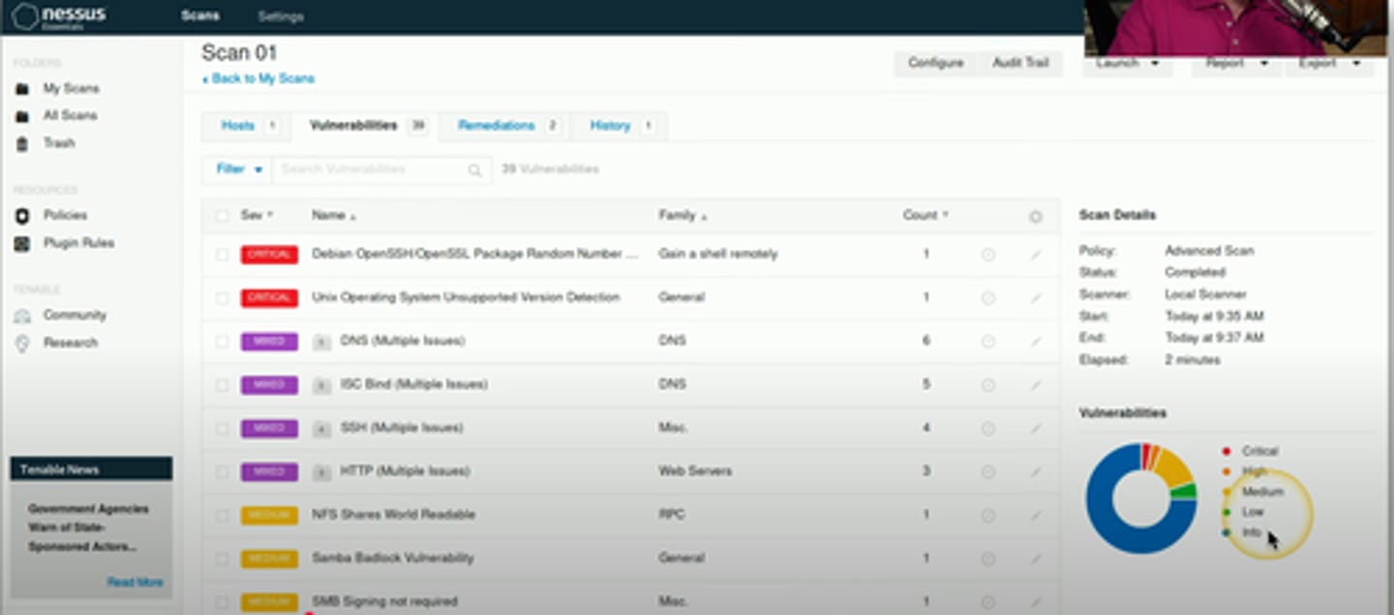Viewport: 1394px width, 615px height.
Task: Expand the Report dropdown menu
Action: click(1236, 64)
